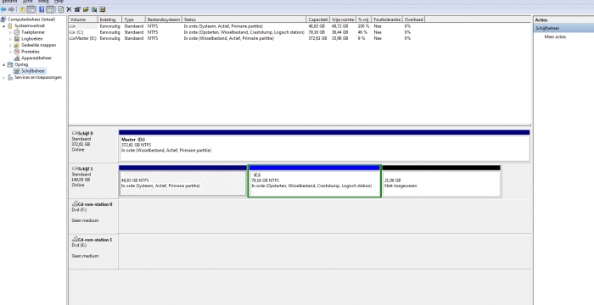The width and height of the screenshot is (594, 305).
Task: Refresh the disk list with green icon
Action: [x=60, y=9]
